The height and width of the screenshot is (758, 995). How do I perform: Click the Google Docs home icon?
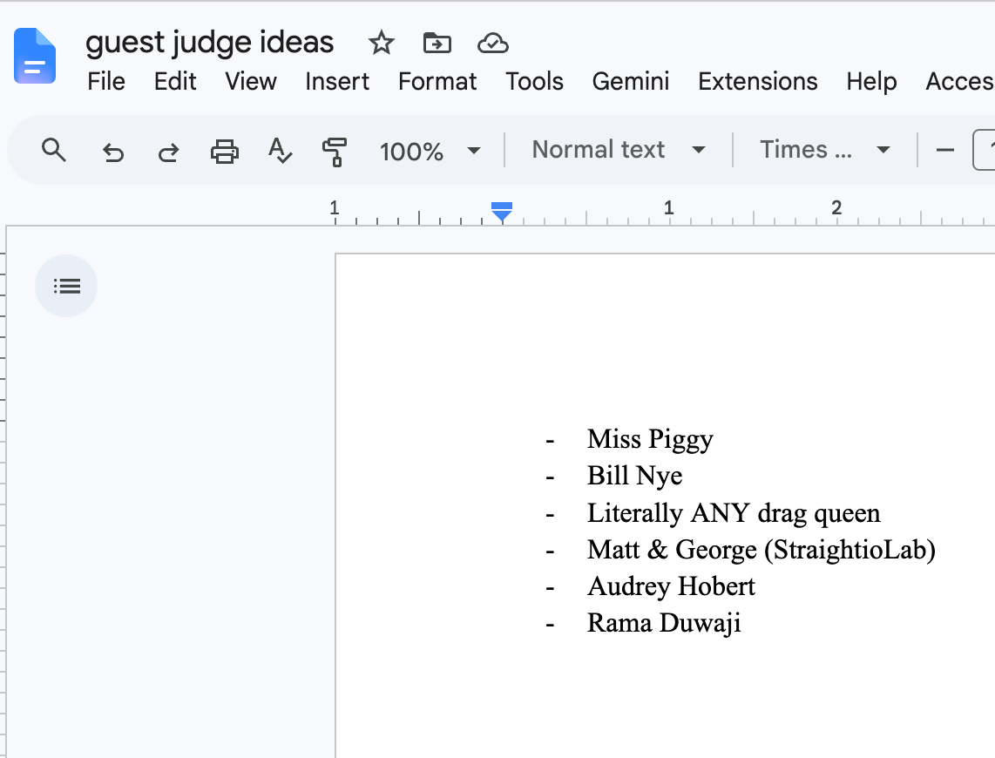[35, 57]
